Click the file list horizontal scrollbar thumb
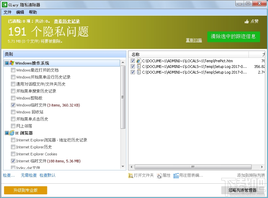This screenshot has width=268, height=198. point(193,167)
